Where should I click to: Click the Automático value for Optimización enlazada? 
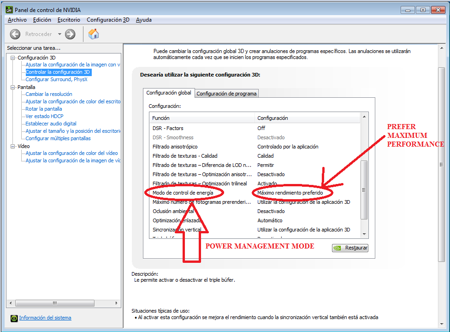[270, 220]
